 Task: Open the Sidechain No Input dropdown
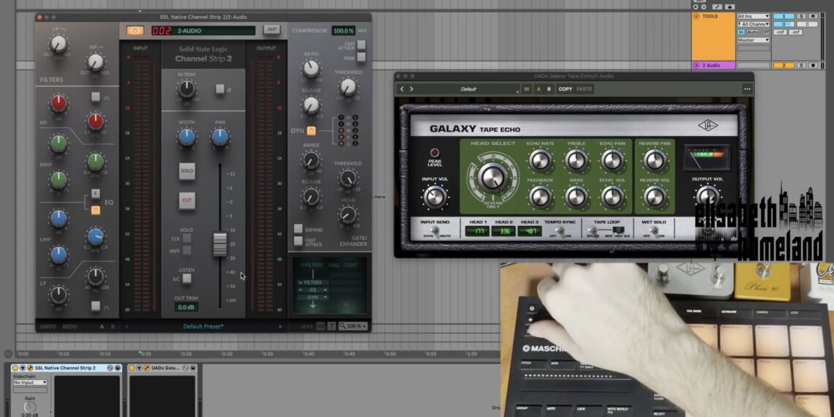pyautogui.click(x=30, y=383)
